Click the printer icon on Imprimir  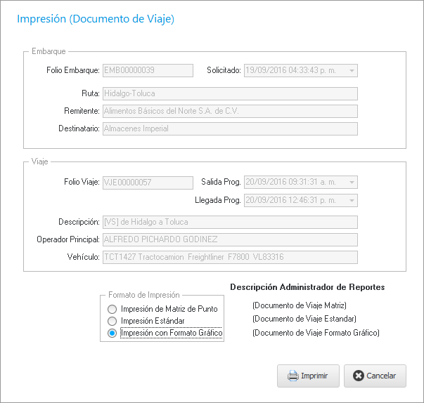click(x=293, y=376)
